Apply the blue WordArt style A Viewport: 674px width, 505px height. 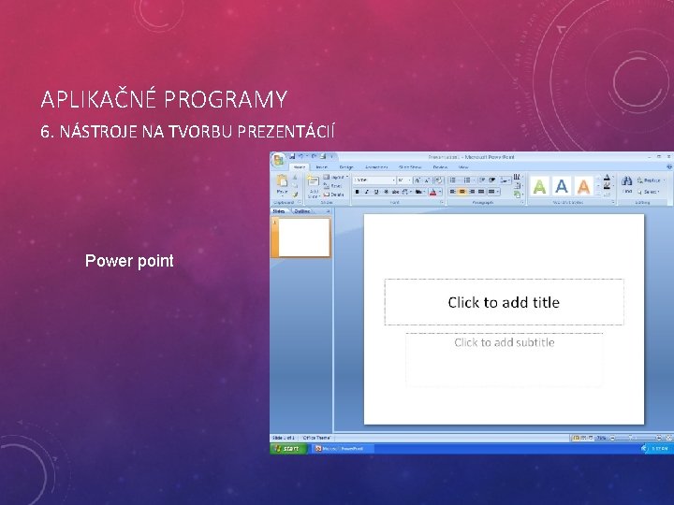(x=562, y=186)
